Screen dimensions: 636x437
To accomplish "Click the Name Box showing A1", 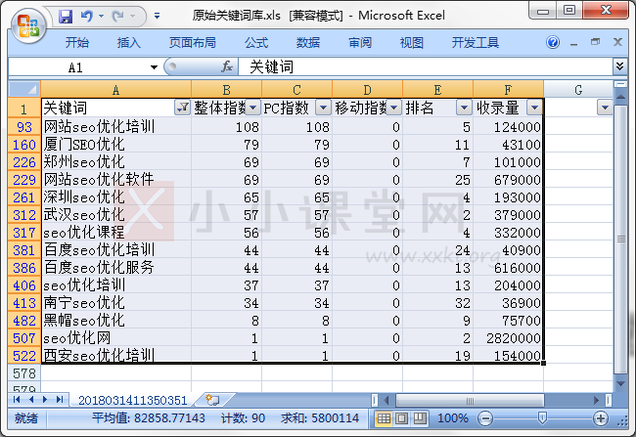I will click(77, 67).
